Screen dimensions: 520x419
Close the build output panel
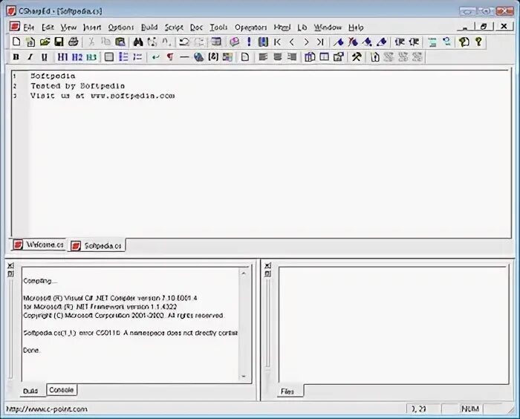click(10, 265)
